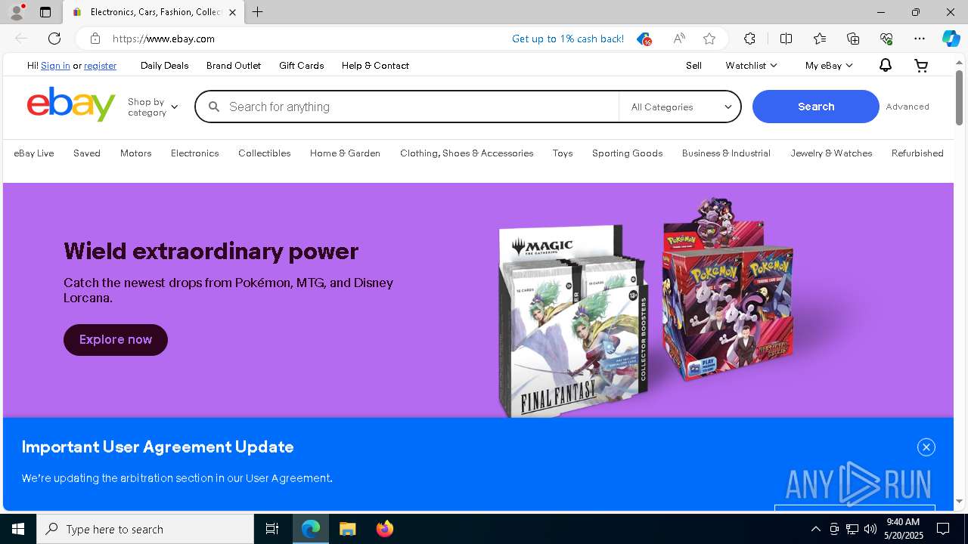View site information lock icon
This screenshot has height=544, width=968.
(x=95, y=39)
